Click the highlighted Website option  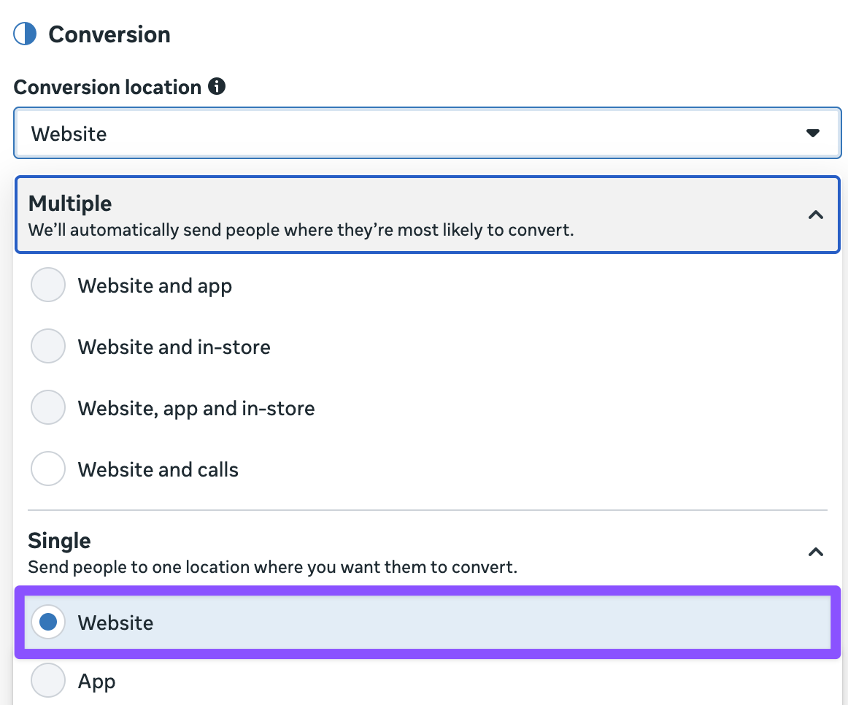pyautogui.click(x=115, y=623)
